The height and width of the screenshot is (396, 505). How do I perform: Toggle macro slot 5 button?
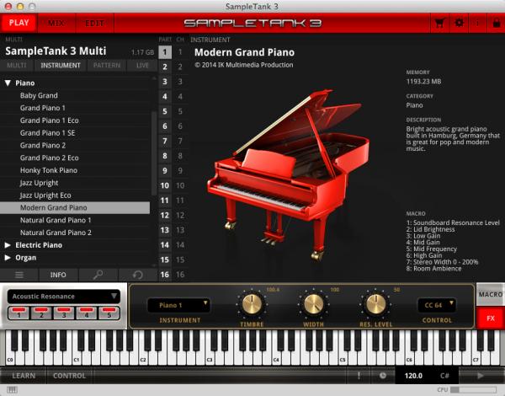coord(107,313)
